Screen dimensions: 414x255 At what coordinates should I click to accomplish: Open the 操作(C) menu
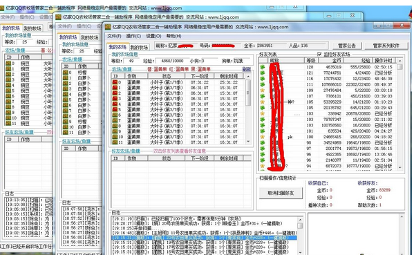(133, 36)
